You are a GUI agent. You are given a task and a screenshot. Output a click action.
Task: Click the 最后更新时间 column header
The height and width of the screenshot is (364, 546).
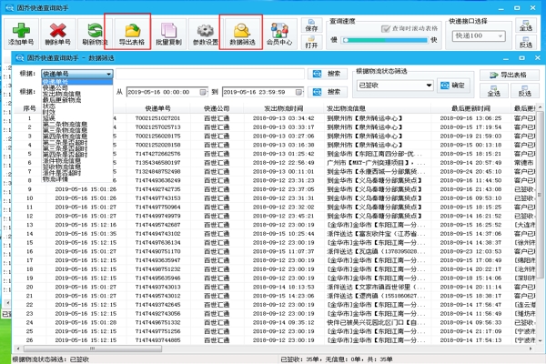tap(470, 108)
